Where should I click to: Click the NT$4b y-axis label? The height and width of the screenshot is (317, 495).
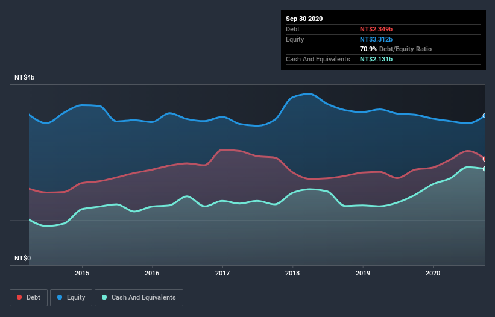pos(24,77)
